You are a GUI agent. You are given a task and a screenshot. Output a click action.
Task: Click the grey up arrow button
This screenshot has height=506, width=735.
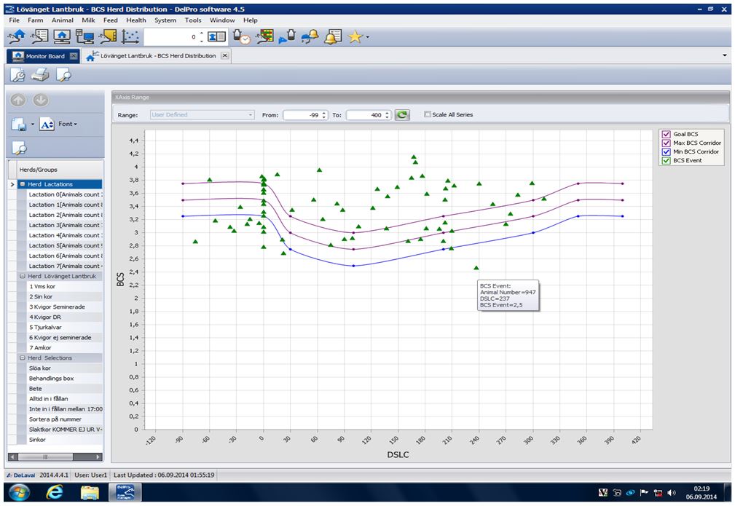(18, 100)
